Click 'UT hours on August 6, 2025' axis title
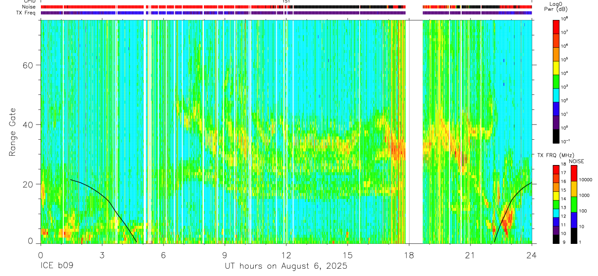This screenshot has height=276, width=598. point(286,266)
